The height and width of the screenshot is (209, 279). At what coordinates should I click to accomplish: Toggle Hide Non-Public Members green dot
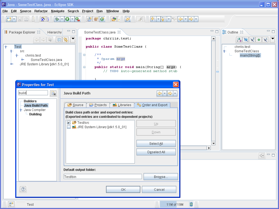[259, 40]
